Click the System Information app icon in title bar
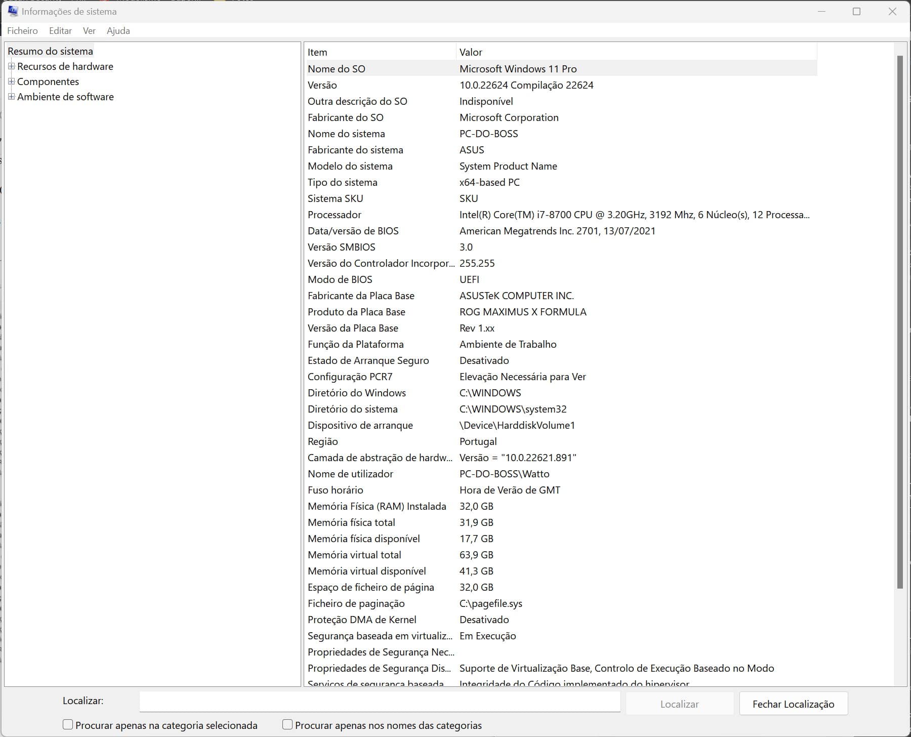Image resolution: width=911 pixels, height=737 pixels. [13, 11]
